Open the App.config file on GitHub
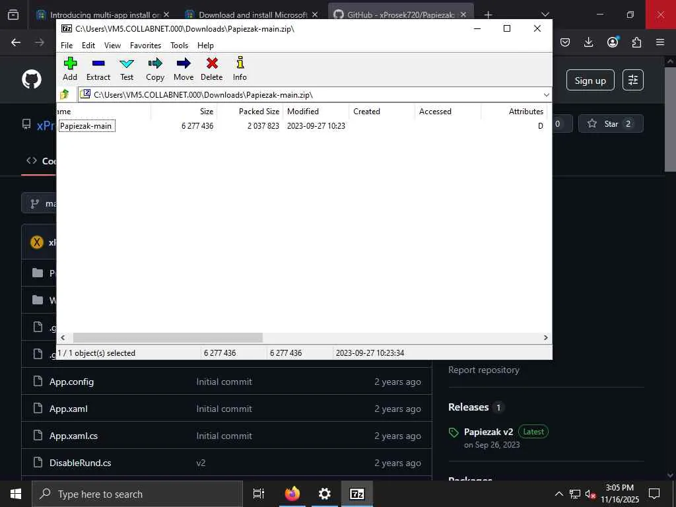This screenshot has width=676, height=507. [x=71, y=382]
